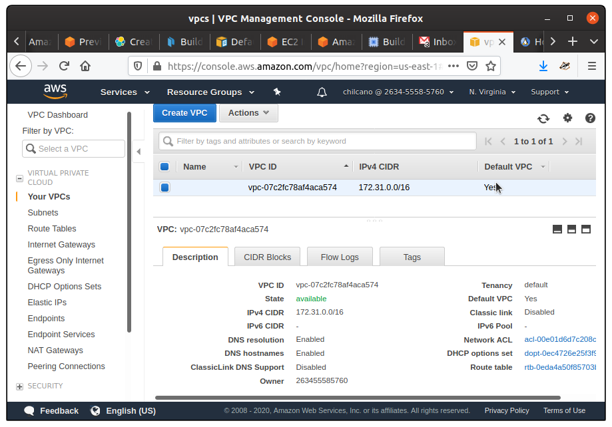Open the Route table rtb-0eda4a50f85703 link
The width and height of the screenshot is (612, 427).
click(x=559, y=367)
